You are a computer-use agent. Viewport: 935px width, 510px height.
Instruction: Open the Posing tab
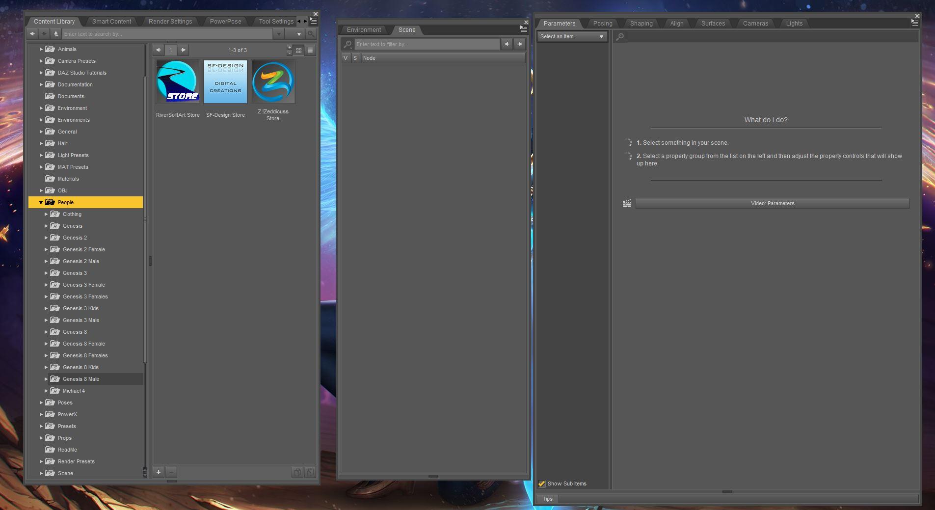[x=603, y=24]
